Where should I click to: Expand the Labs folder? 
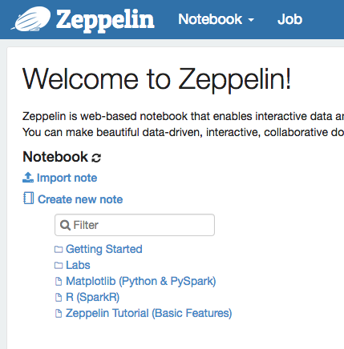coord(78,265)
